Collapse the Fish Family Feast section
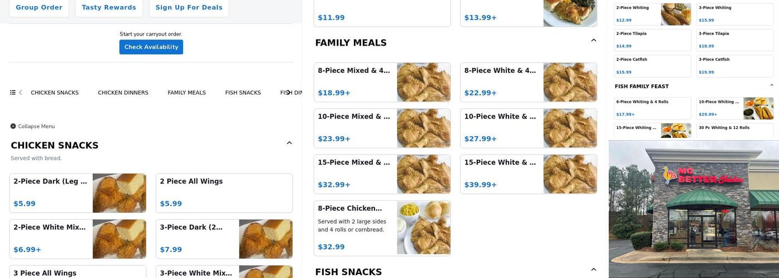This screenshot has width=779, height=278. pos(771,86)
